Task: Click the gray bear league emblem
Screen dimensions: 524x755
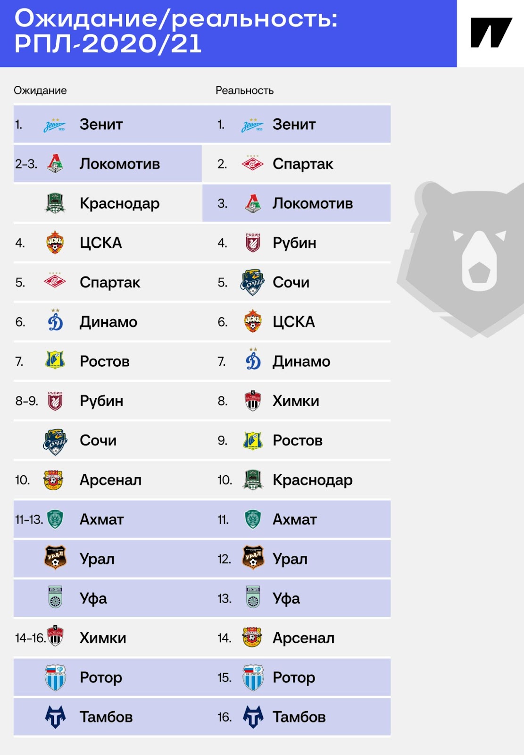Action: [460, 260]
